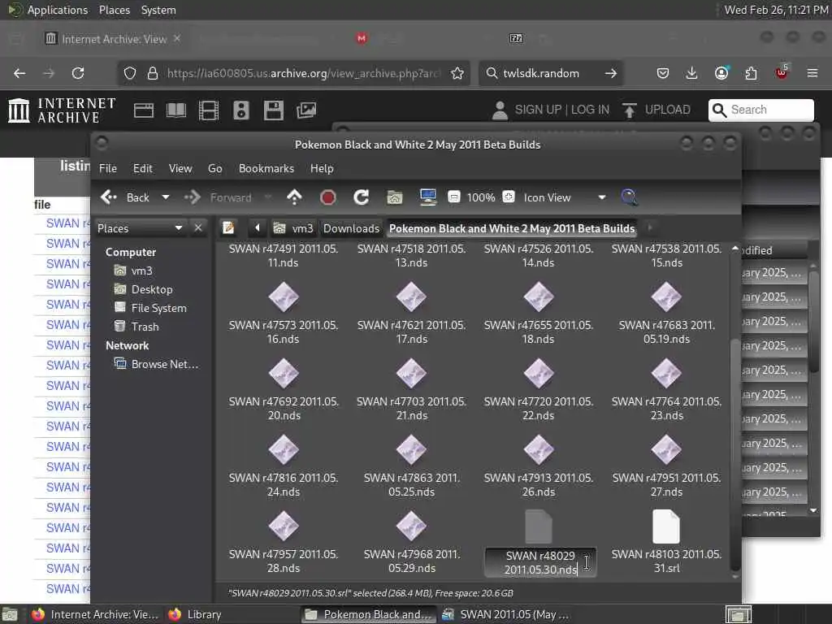Zoom in with the plus icon
The height and width of the screenshot is (624, 832).
(x=509, y=197)
